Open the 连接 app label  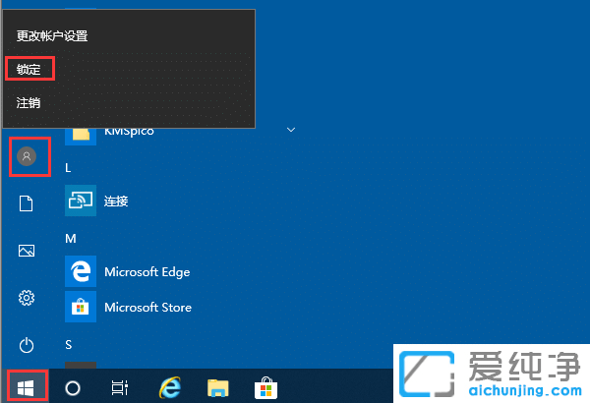116,201
